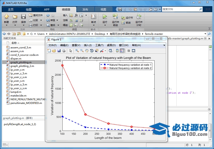The image size is (214, 149).
Task: Open Figure 1 帮助(H) menu
Action: click(136, 45)
